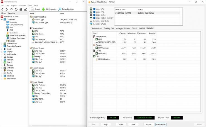Image resolution: width=206 pixels, height=127 pixels.
Task: Click the Database icon in tree
Action: point(5,76)
